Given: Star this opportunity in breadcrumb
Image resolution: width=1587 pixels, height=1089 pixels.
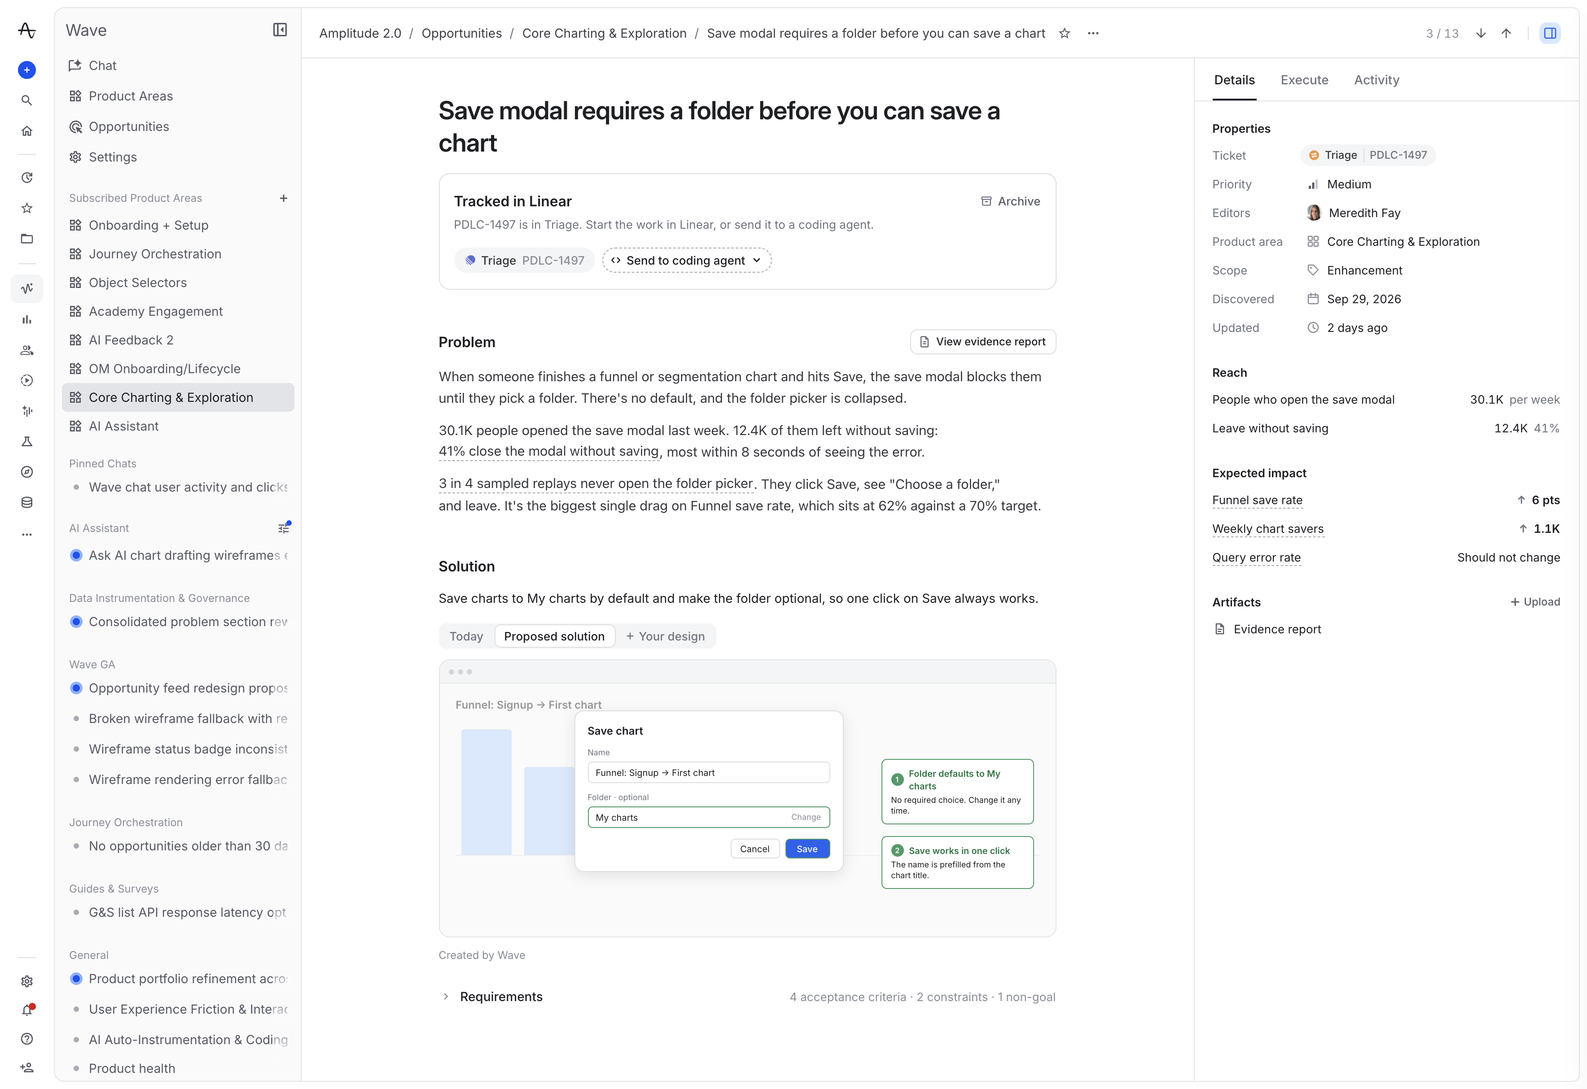Looking at the screenshot, I should pyautogui.click(x=1064, y=34).
